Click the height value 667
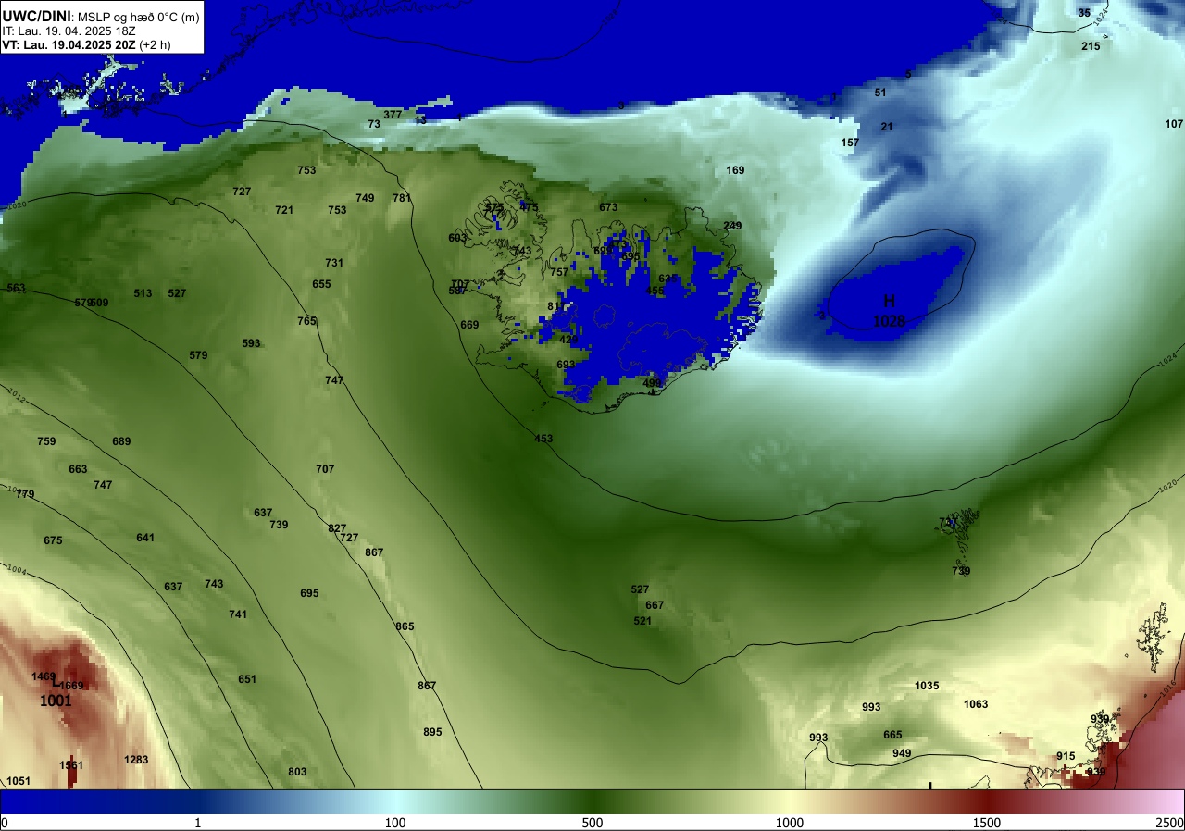The width and height of the screenshot is (1185, 831). [x=655, y=605]
